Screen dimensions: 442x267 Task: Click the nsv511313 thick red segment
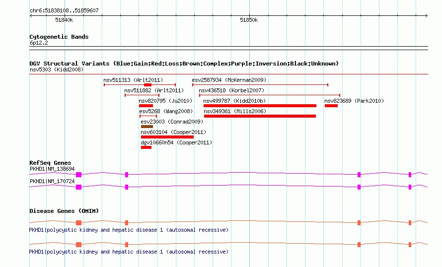[147, 85]
